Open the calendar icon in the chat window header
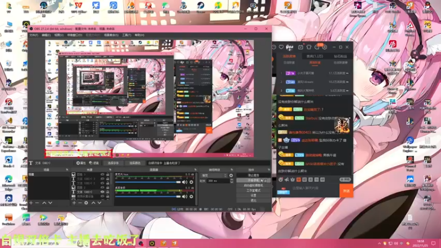 pyautogui.click(x=300, y=47)
